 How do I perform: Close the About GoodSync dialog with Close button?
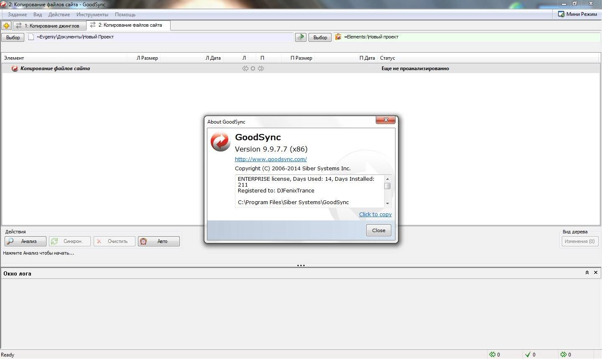[x=379, y=230]
